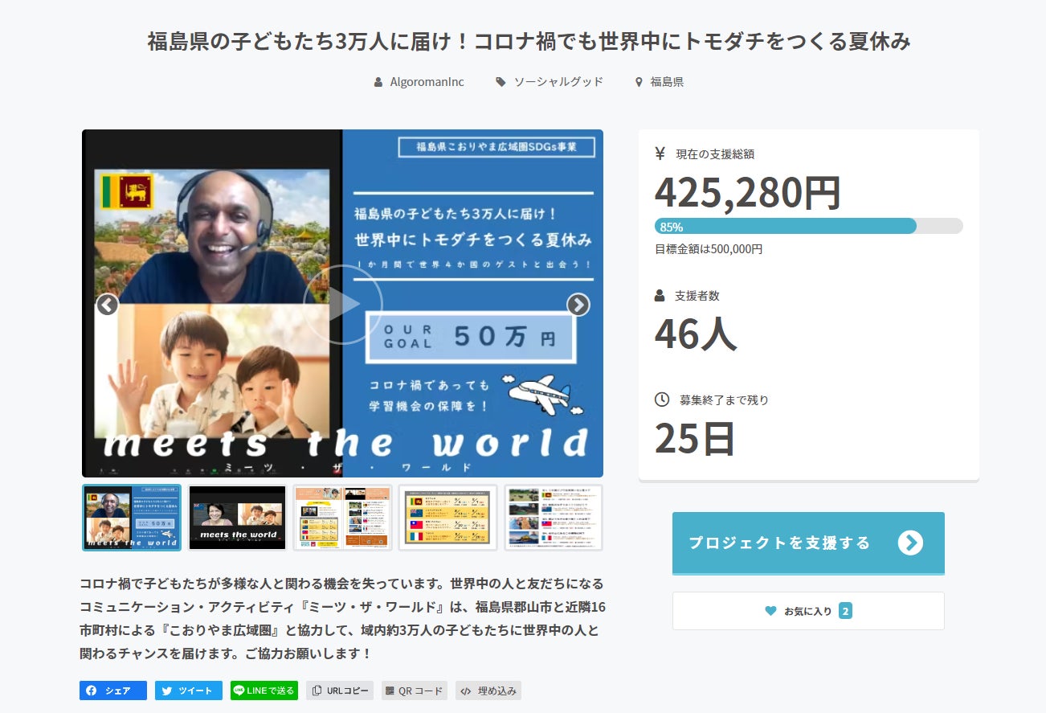Select the fourth thumbnail with flags schedule

pyautogui.click(x=447, y=518)
